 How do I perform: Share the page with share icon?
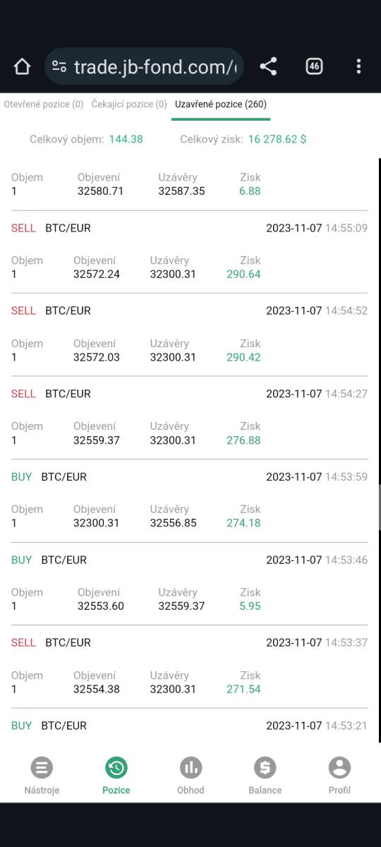point(268,66)
